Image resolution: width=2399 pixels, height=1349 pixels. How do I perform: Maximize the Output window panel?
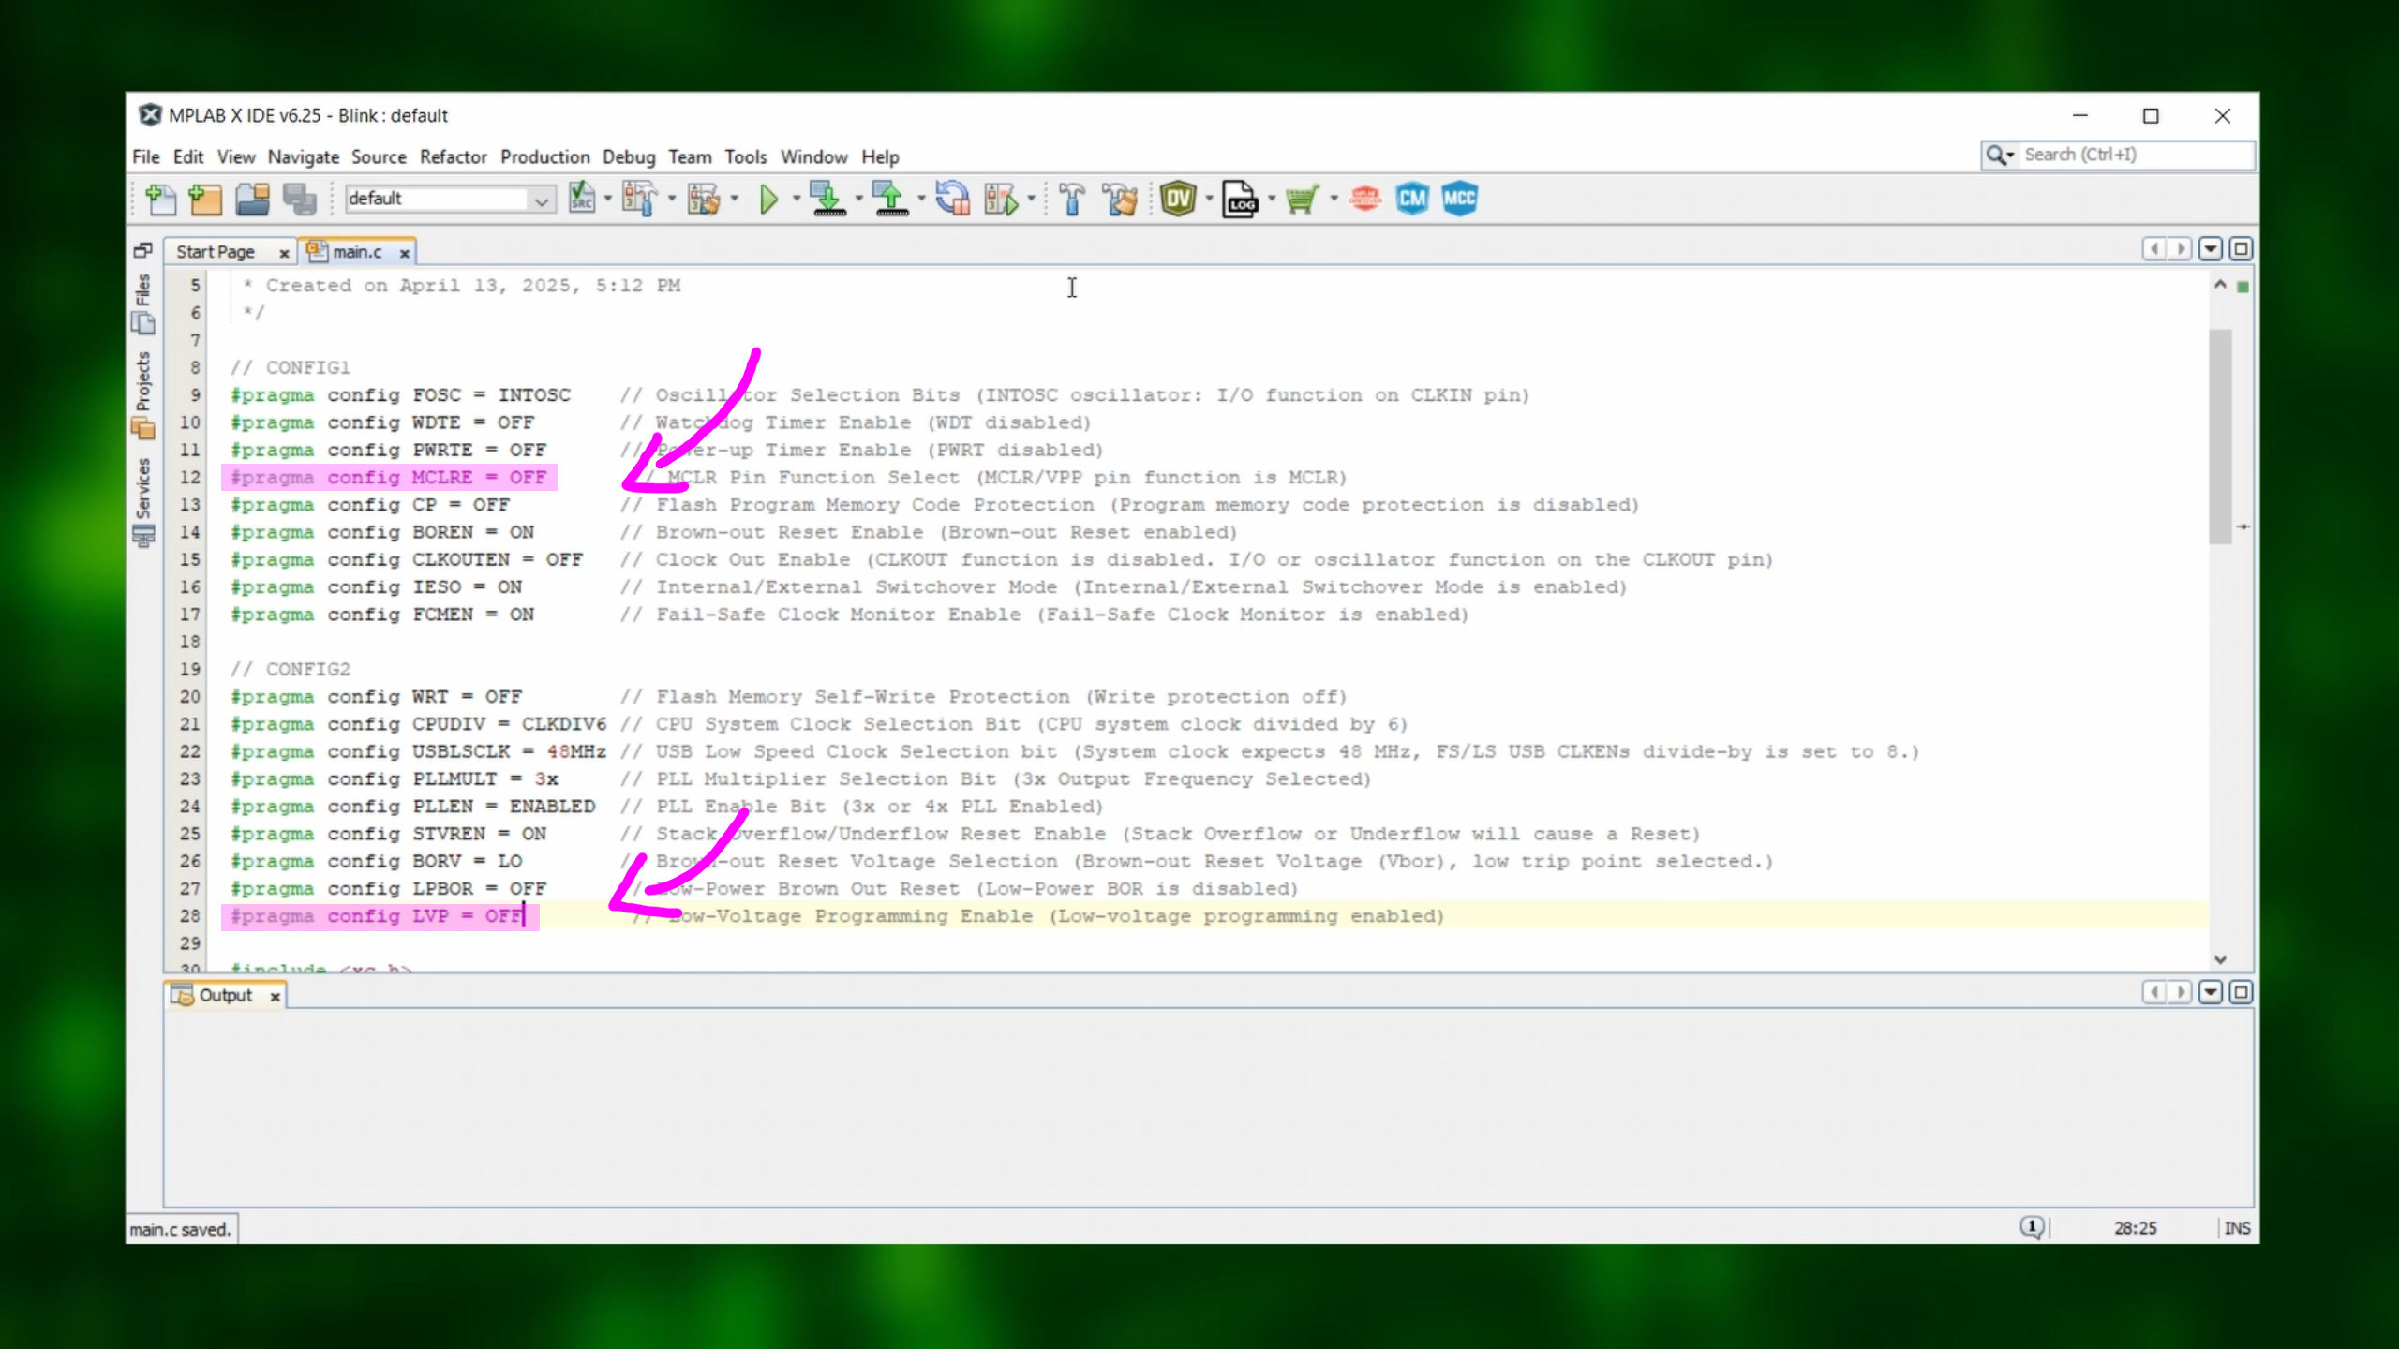click(2241, 992)
